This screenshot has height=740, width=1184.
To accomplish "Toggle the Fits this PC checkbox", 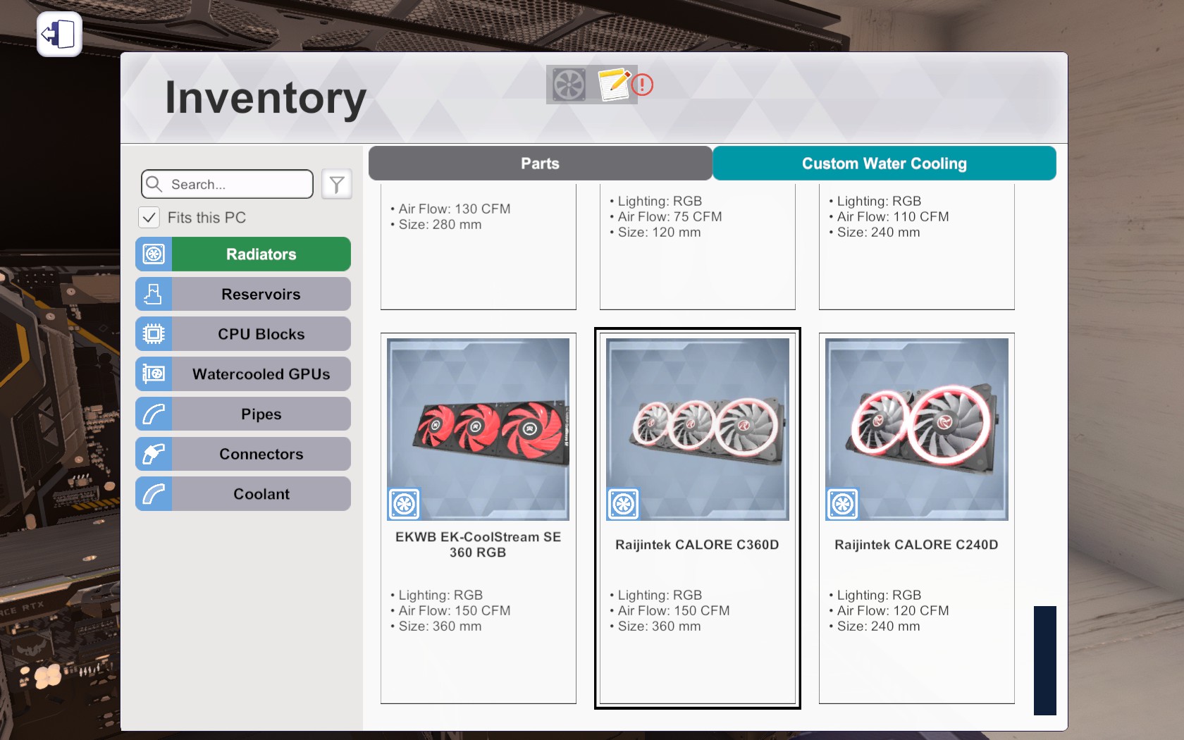I will click(x=149, y=218).
